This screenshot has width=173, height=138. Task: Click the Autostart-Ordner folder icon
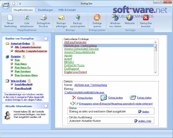click(7, 44)
